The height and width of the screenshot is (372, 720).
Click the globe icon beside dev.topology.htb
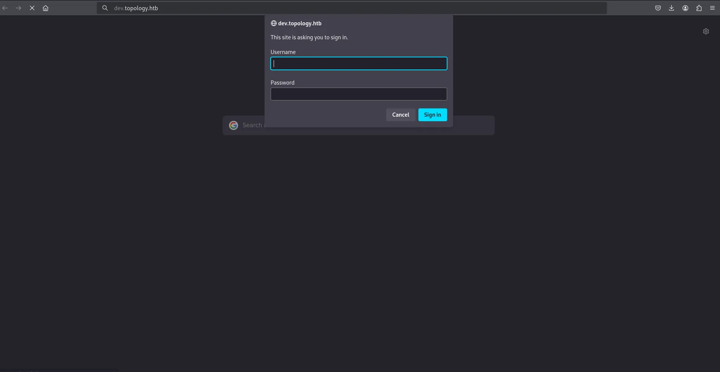click(273, 23)
